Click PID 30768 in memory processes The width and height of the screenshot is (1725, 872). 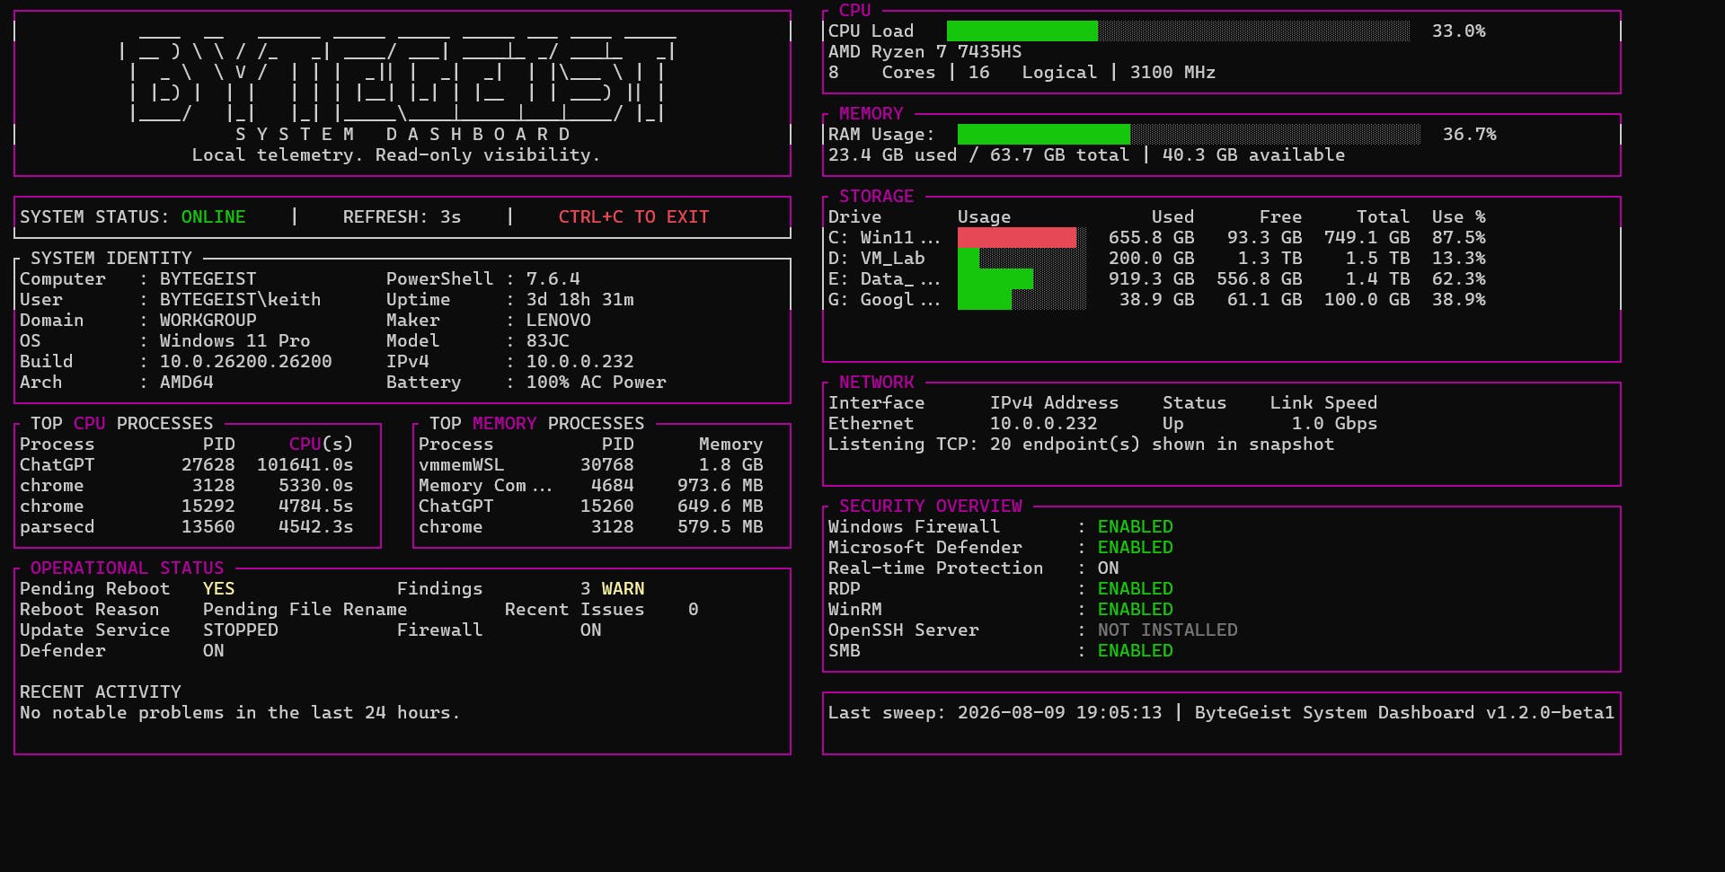(x=607, y=464)
